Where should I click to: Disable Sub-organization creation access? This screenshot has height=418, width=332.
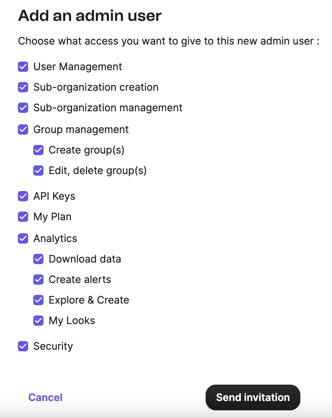(23, 87)
